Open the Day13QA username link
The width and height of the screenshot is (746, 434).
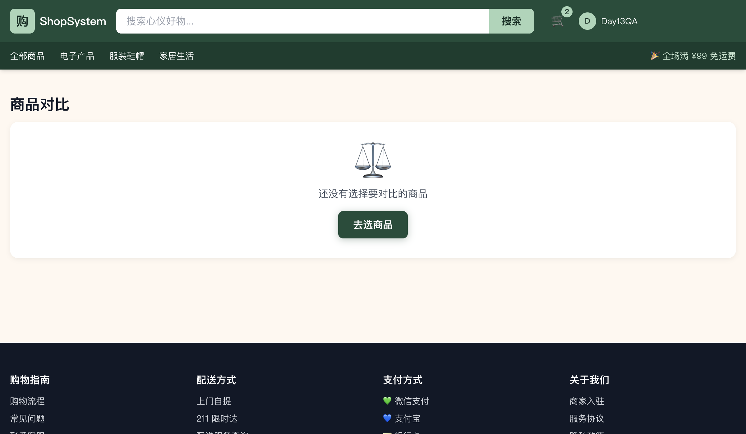[x=619, y=21]
